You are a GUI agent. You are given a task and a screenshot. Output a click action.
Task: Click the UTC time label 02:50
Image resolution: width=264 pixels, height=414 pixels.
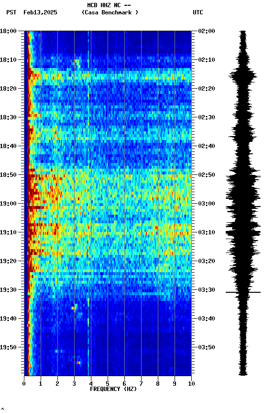[206, 175]
